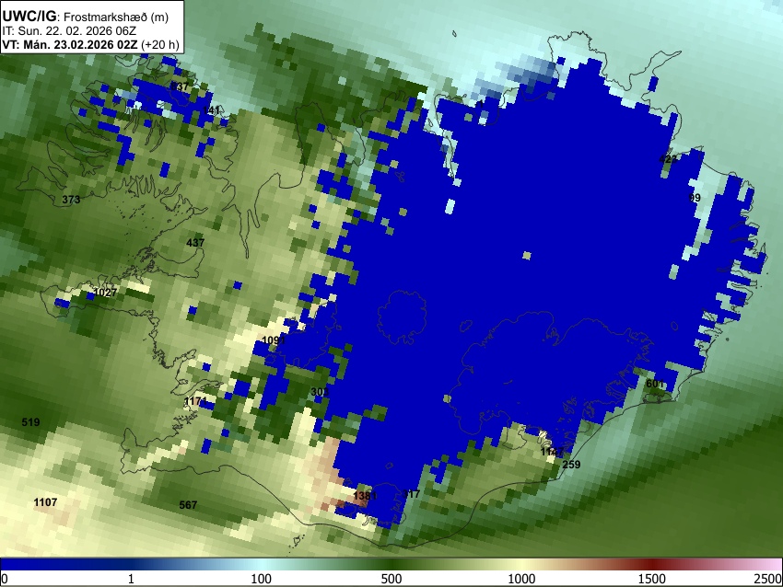This screenshot has height=587, width=783.
Task: Click the dark red section of the color scale bar
Action: (x=652, y=565)
